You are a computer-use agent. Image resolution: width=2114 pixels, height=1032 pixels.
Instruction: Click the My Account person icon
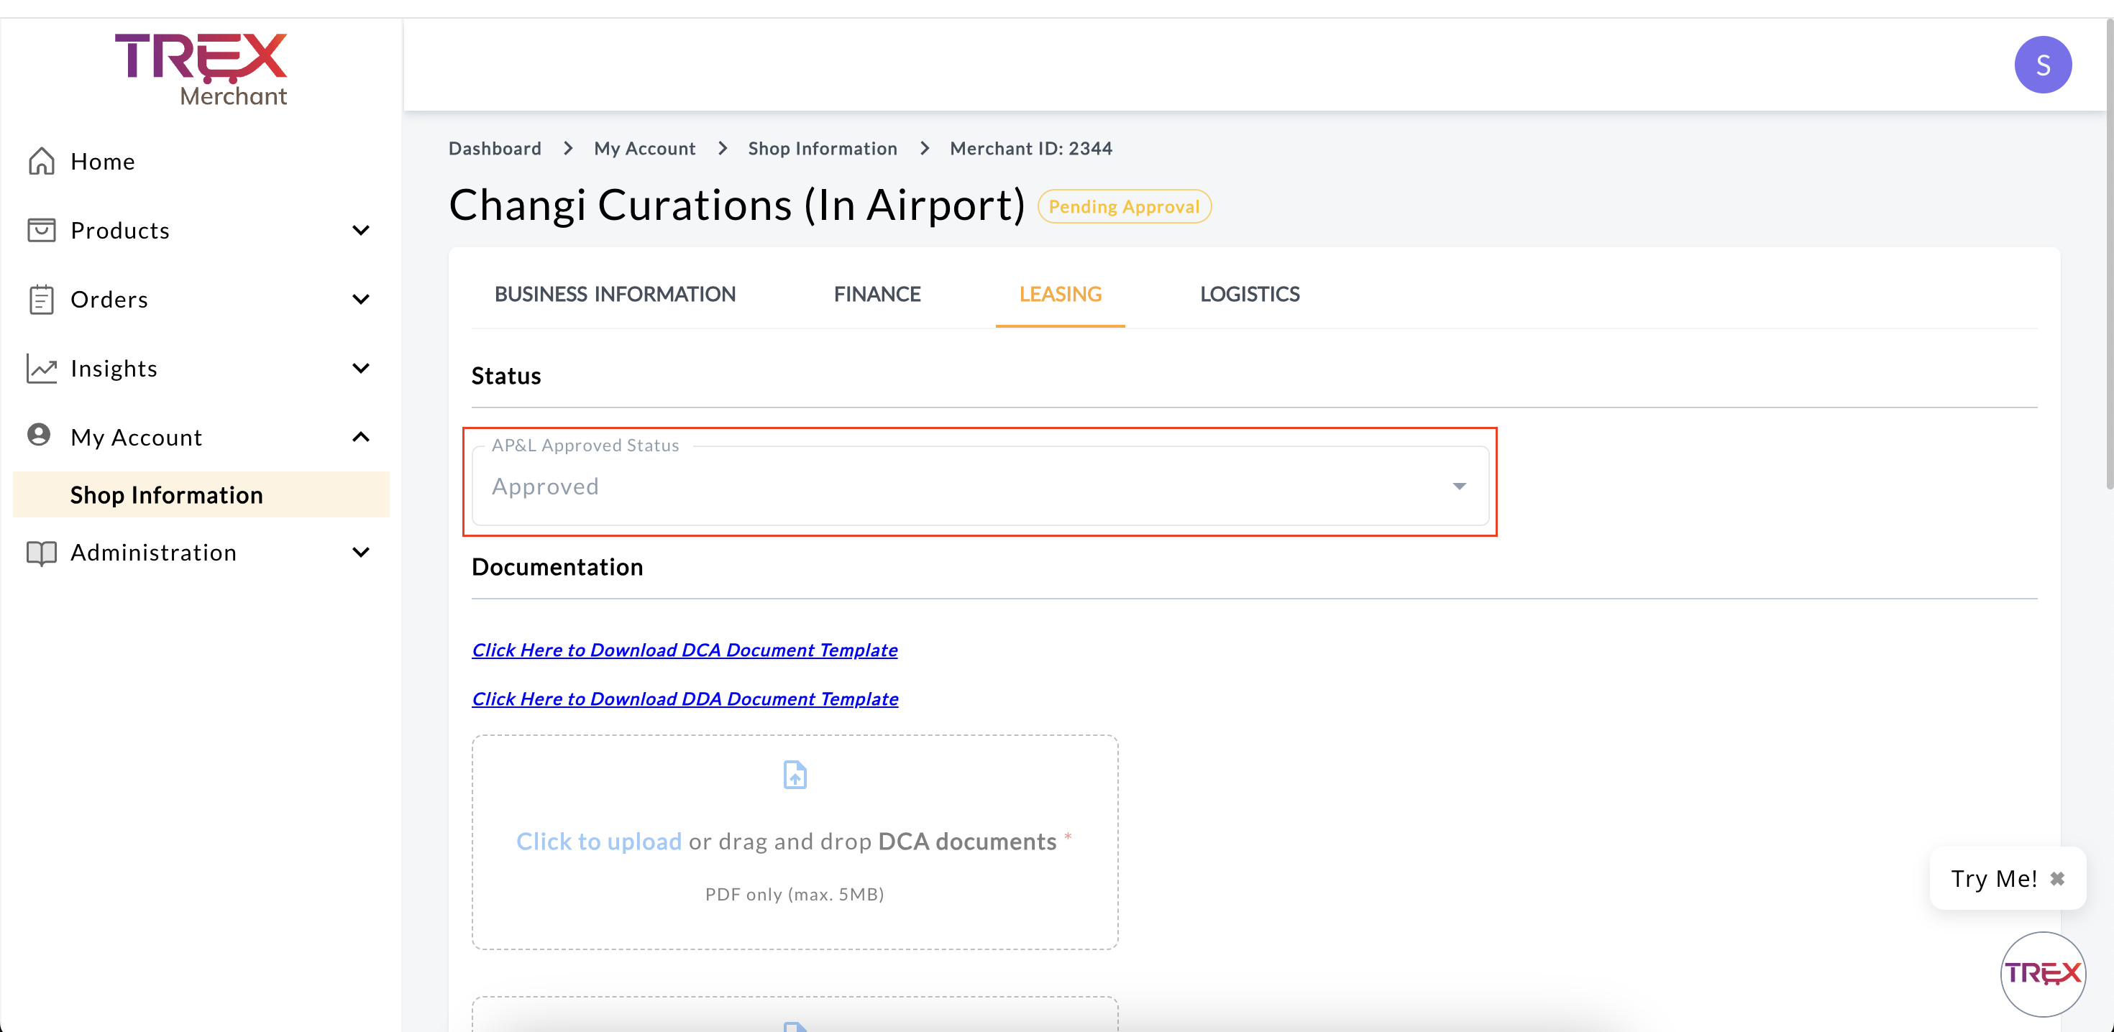click(x=39, y=435)
